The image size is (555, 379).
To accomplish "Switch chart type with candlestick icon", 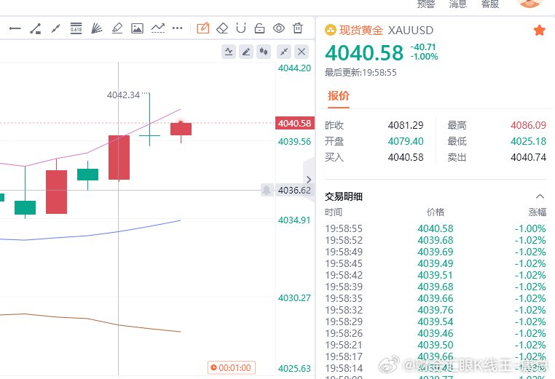I will coord(264,52).
